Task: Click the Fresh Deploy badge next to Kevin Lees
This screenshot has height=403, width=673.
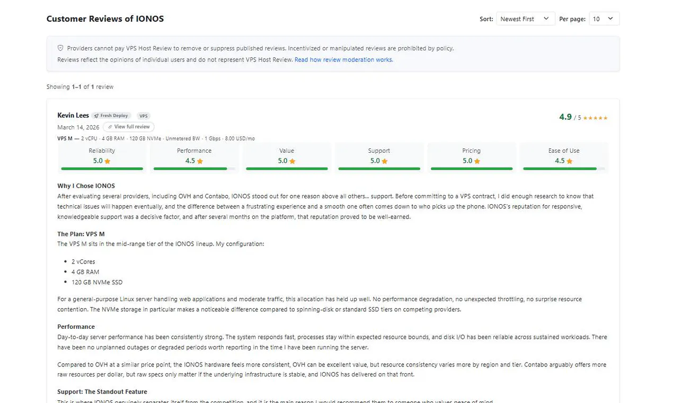Action: click(x=111, y=116)
